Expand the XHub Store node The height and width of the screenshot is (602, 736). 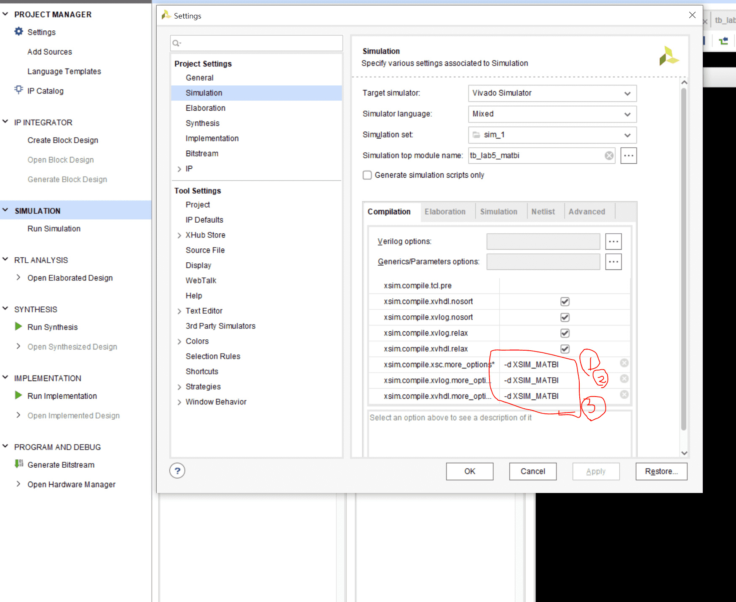tap(179, 235)
